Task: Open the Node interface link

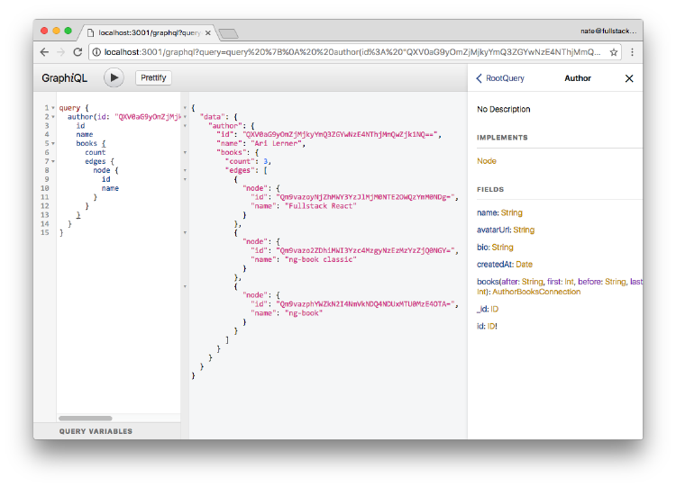Action: point(487,161)
